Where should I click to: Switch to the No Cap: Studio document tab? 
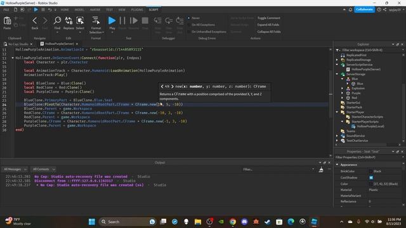(x=18, y=44)
